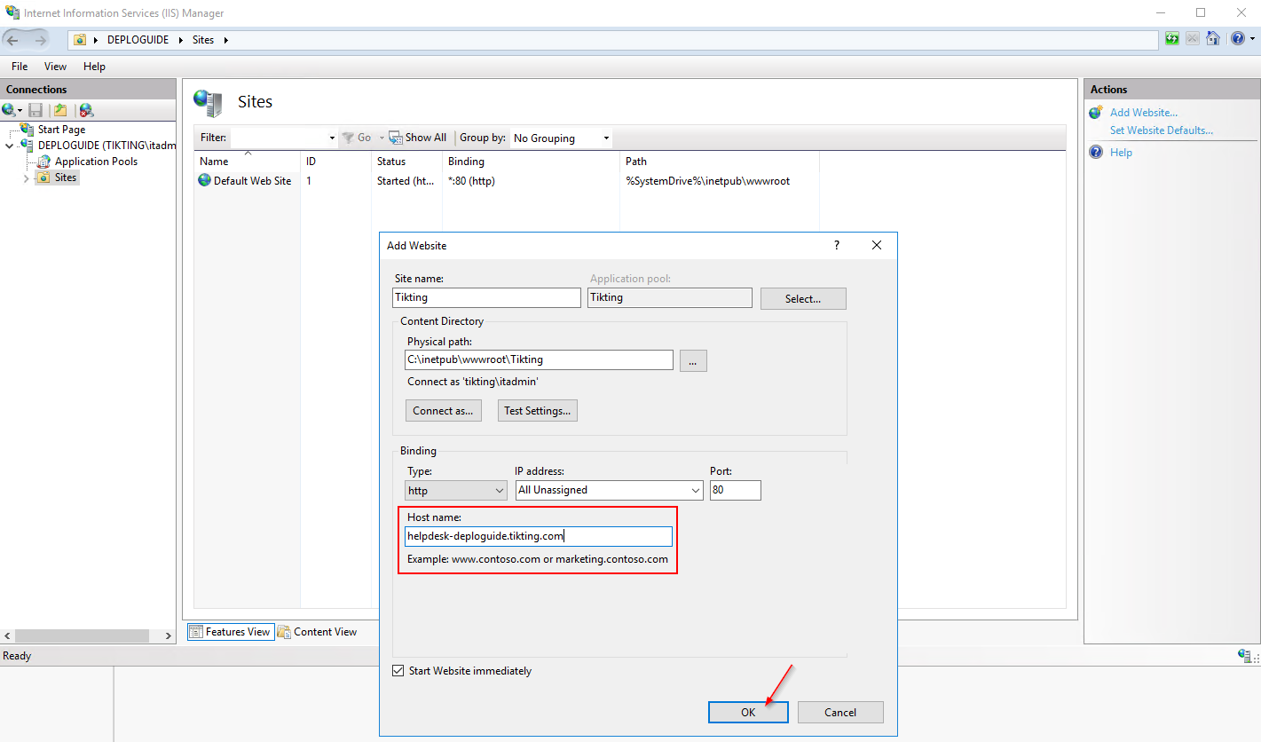Expand the Sites tree node

26,178
